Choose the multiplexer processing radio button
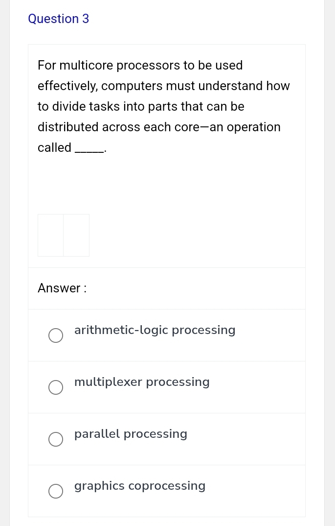The width and height of the screenshot is (335, 526). [56, 387]
